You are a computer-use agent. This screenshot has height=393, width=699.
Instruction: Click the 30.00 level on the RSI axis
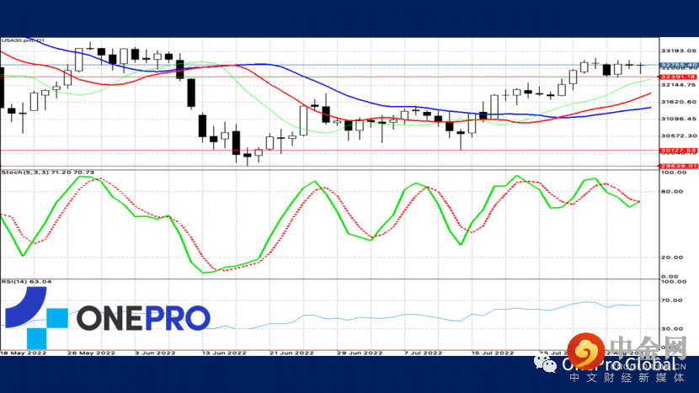pyautogui.click(x=672, y=328)
